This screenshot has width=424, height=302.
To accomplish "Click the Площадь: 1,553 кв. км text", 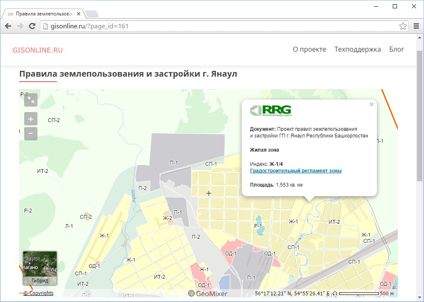I will coord(276,185).
